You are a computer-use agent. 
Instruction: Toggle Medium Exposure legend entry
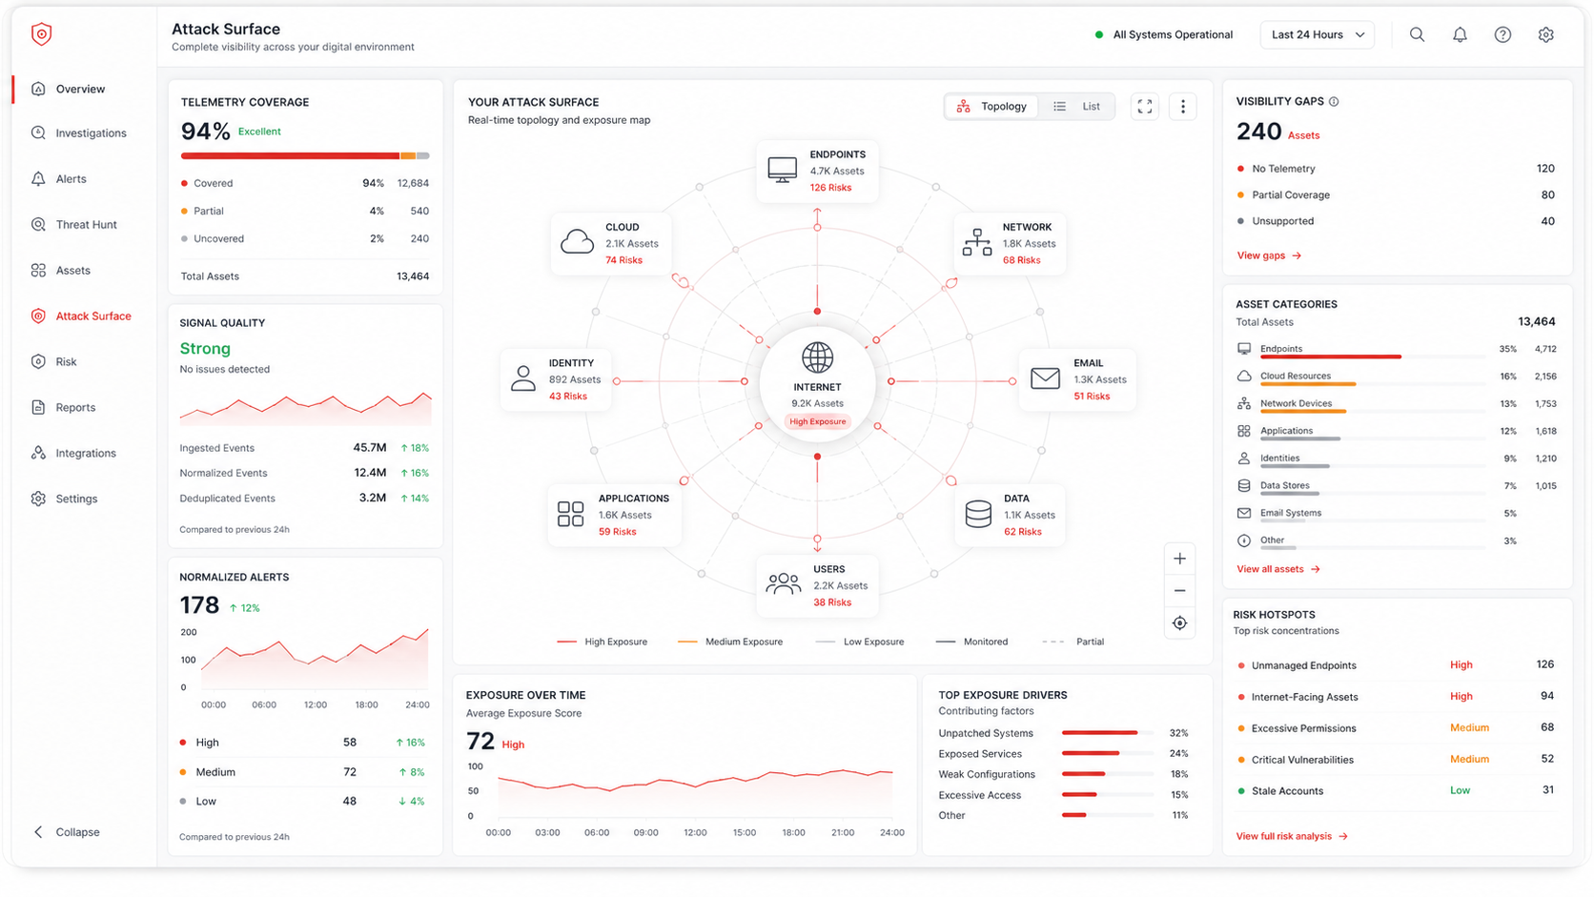click(x=730, y=642)
